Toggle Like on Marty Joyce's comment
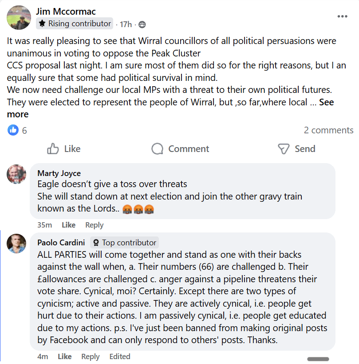359x364 pixels. (68, 225)
